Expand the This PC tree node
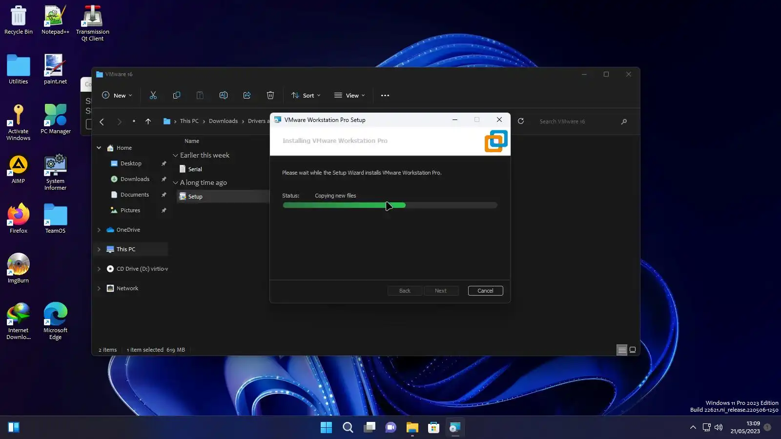The image size is (781, 439). (x=99, y=249)
